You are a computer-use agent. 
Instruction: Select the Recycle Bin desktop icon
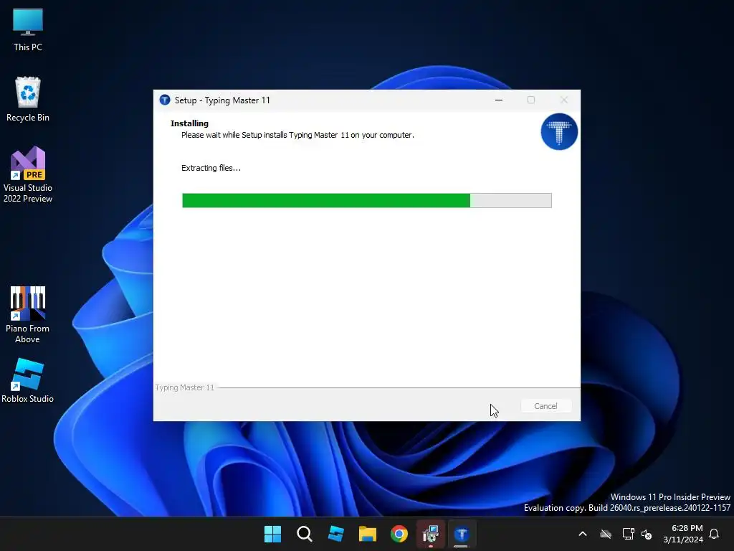(28, 99)
